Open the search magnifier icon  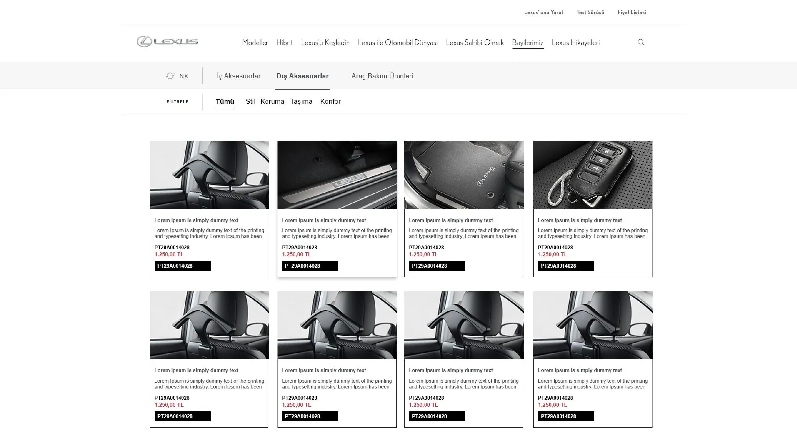coord(641,42)
